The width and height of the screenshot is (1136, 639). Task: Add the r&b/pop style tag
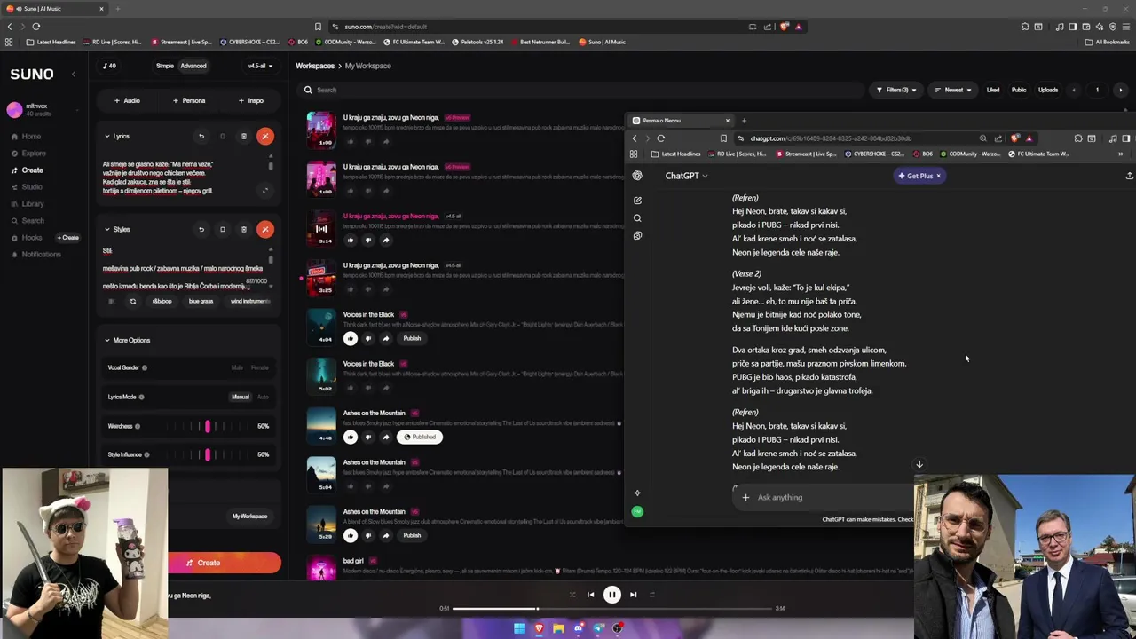click(162, 301)
